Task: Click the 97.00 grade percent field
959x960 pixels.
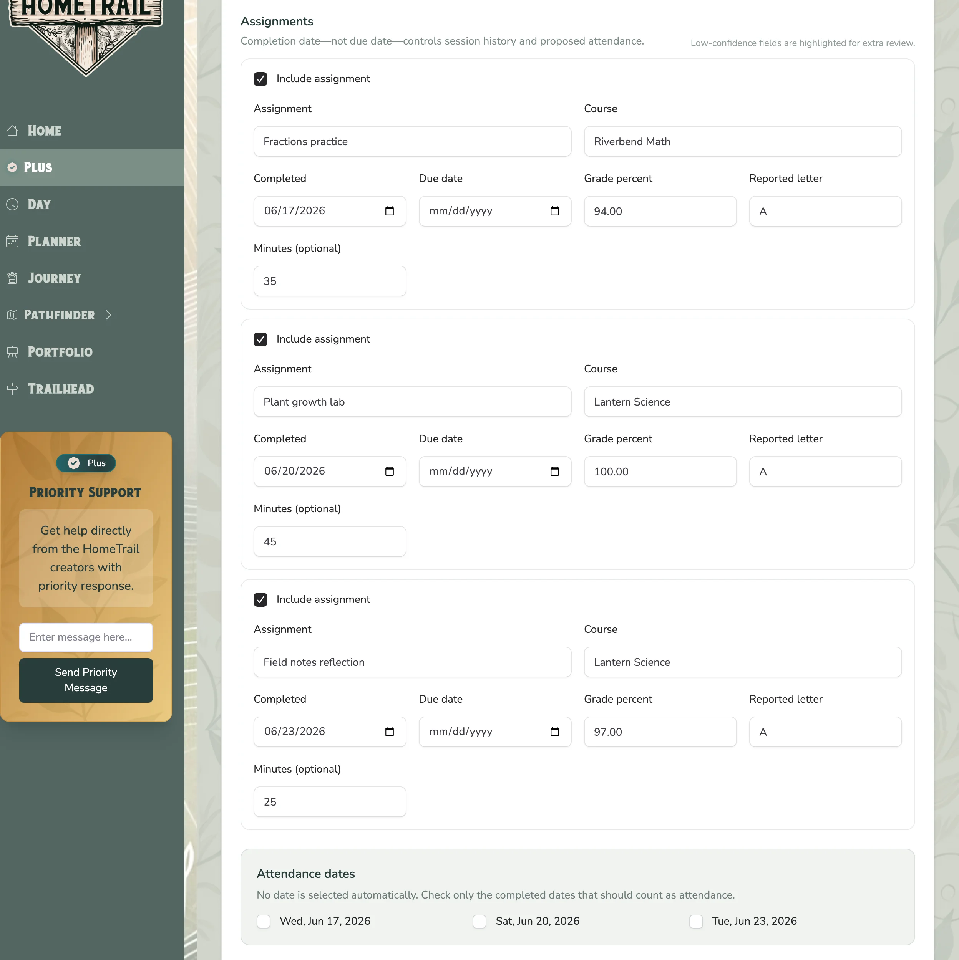Action: [x=660, y=732]
